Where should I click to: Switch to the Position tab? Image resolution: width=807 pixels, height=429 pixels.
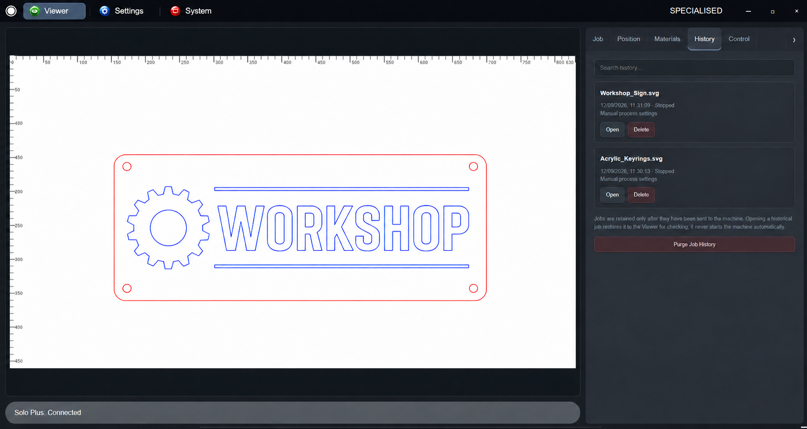pyautogui.click(x=629, y=39)
